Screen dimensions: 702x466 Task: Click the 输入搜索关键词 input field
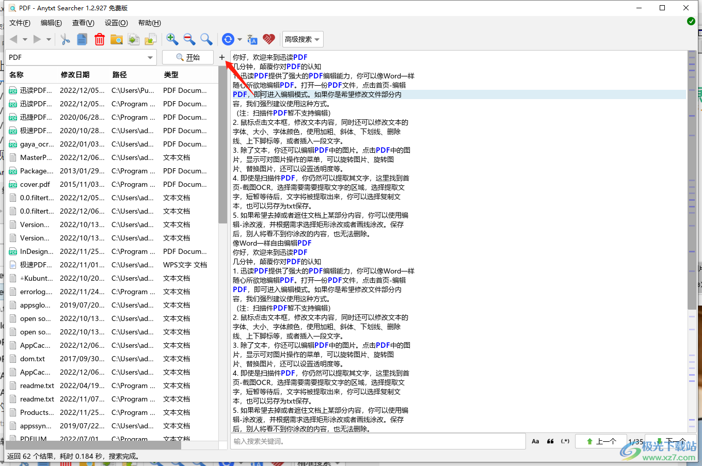(378, 441)
